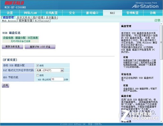Switch to the 无线配置 tab
This screenshot has height=126, width=163.
pyautogui.click(x=52, y=13)
